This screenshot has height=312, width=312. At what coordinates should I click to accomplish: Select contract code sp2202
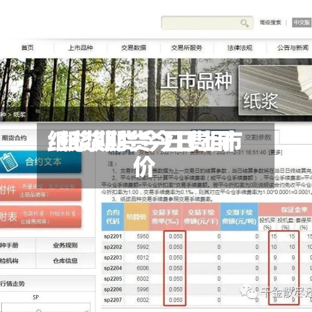113,247
